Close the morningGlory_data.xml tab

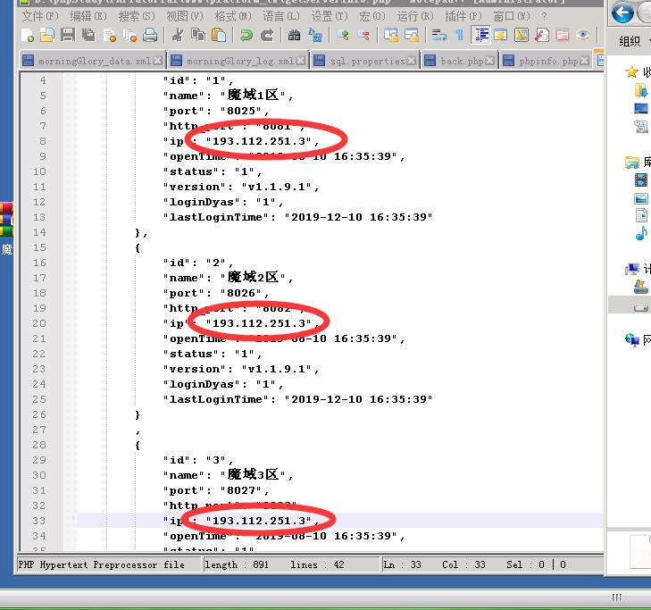(x=157, y=61)
